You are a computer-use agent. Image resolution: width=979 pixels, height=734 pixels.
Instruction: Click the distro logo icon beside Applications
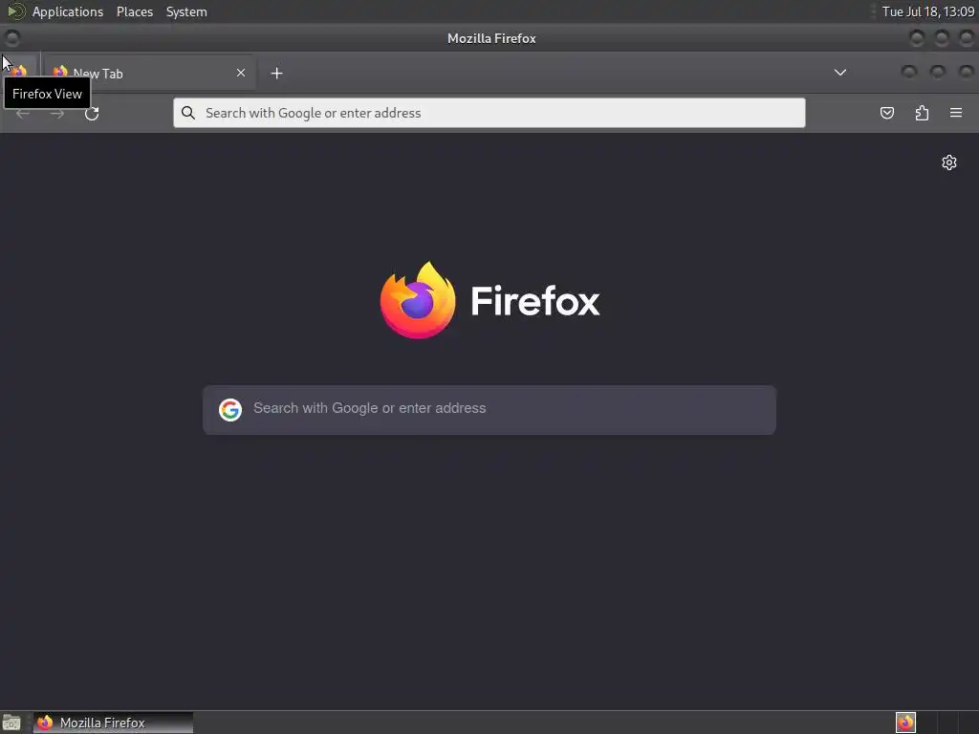coord(15,11)
